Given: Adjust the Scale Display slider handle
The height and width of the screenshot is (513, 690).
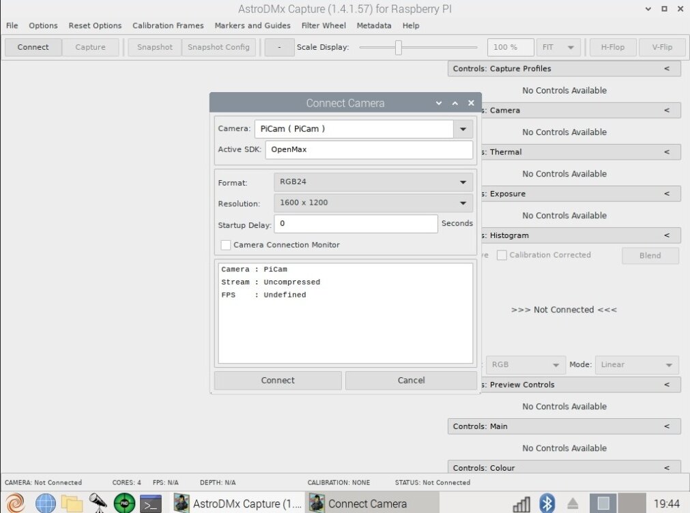Looking at the screenshot, I should pyautogui.click(x=399, y=47).
